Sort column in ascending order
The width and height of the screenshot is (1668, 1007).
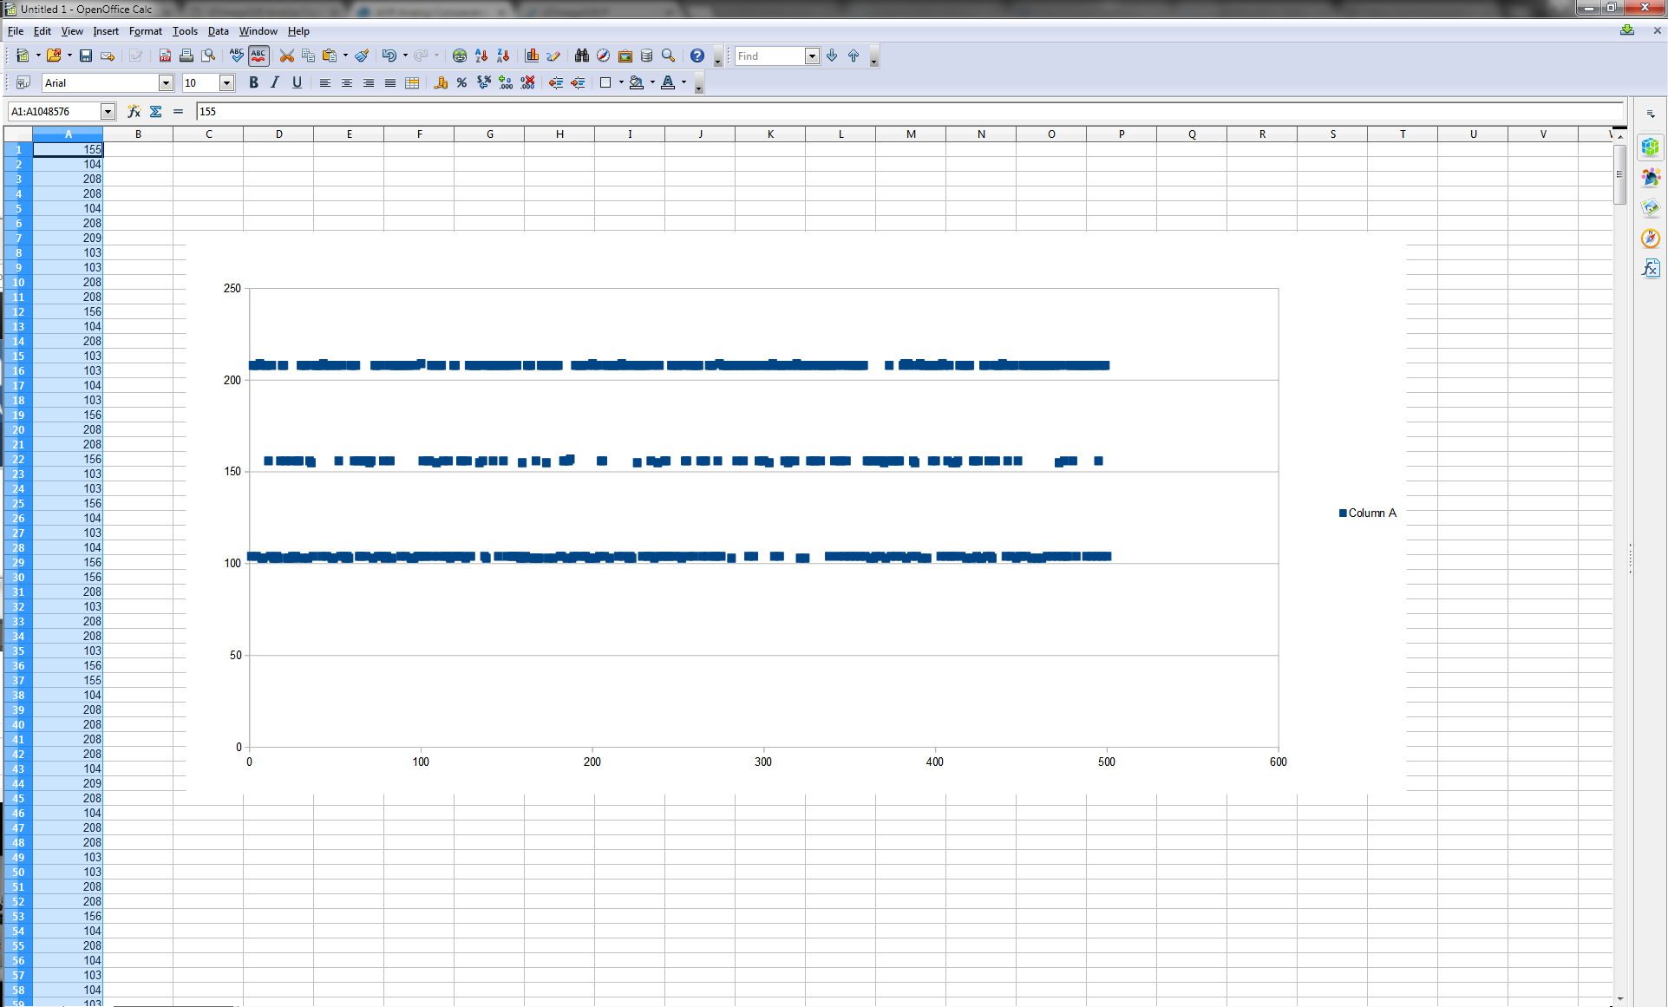481,56
